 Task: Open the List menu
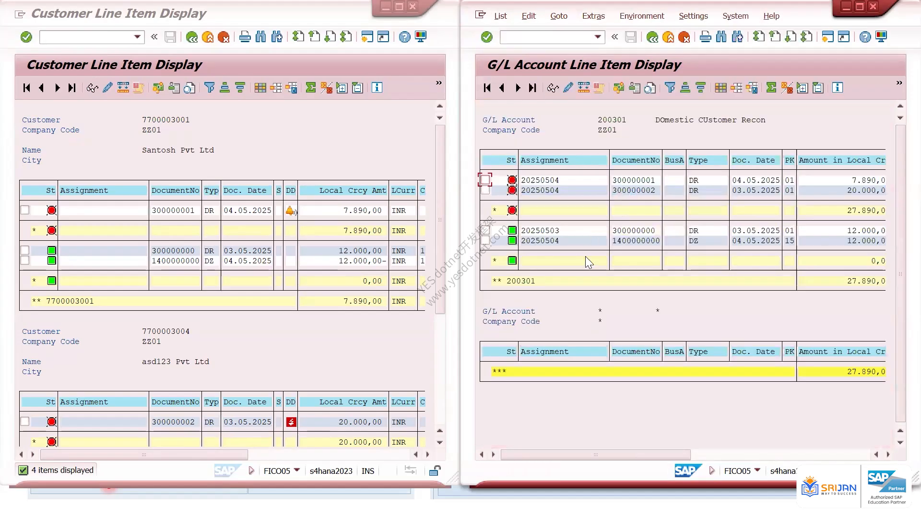pyautogui.click(x=500, y=16)
